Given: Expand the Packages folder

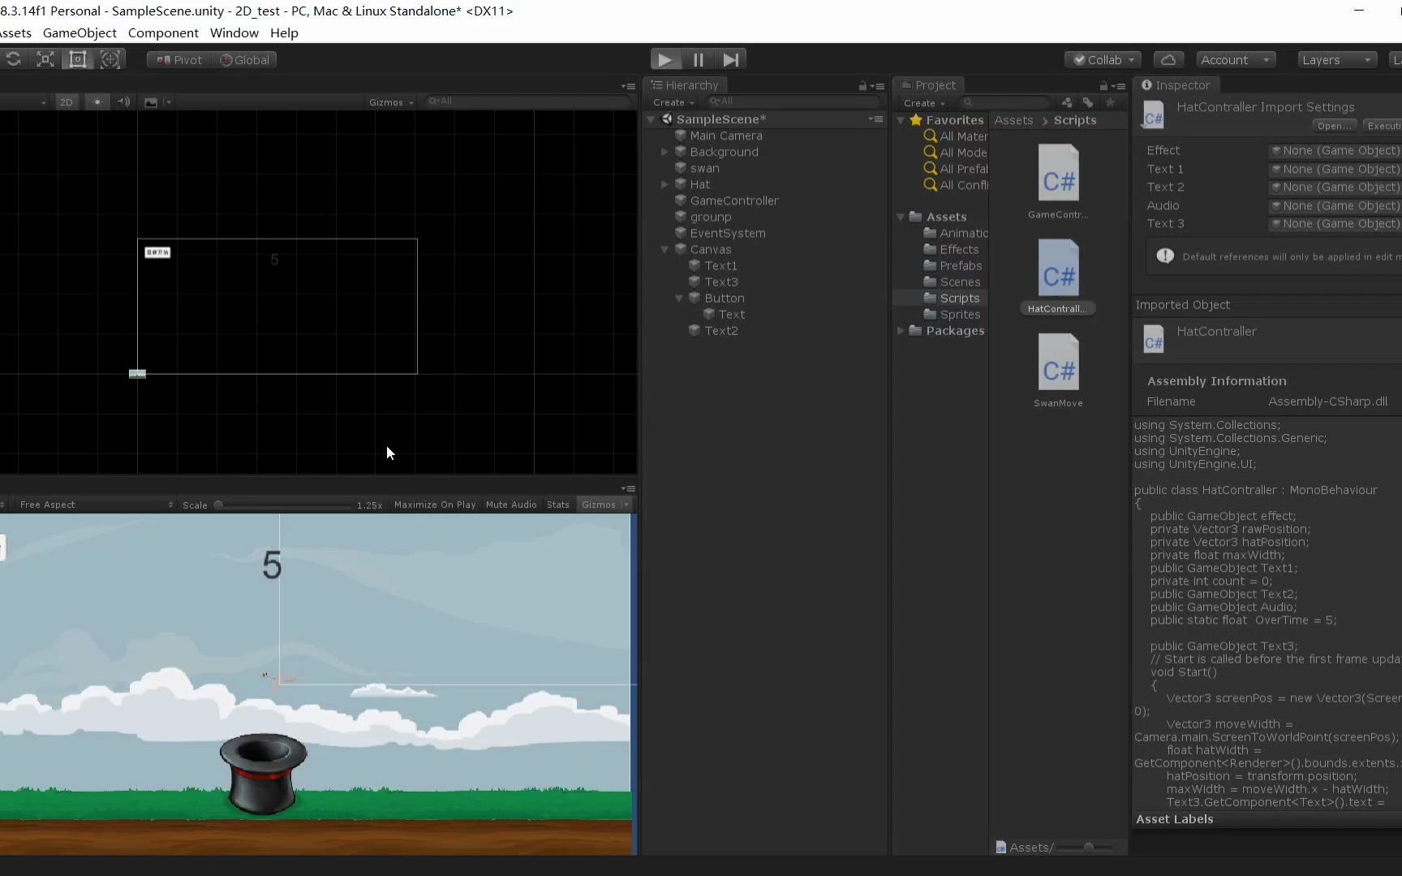Looking at the screenshot, I should coord(901,331).
